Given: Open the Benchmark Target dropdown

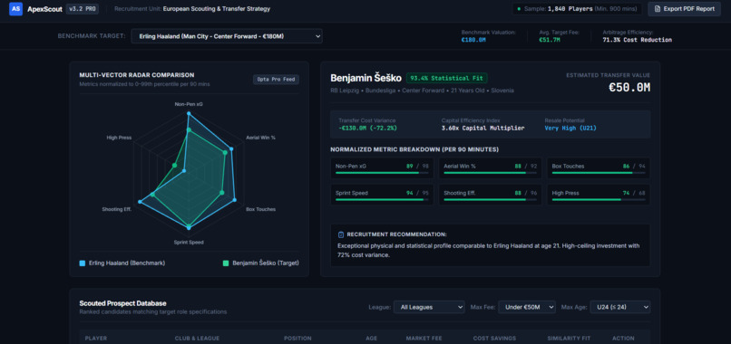Looking at the screenshot, I should point(227,36).
